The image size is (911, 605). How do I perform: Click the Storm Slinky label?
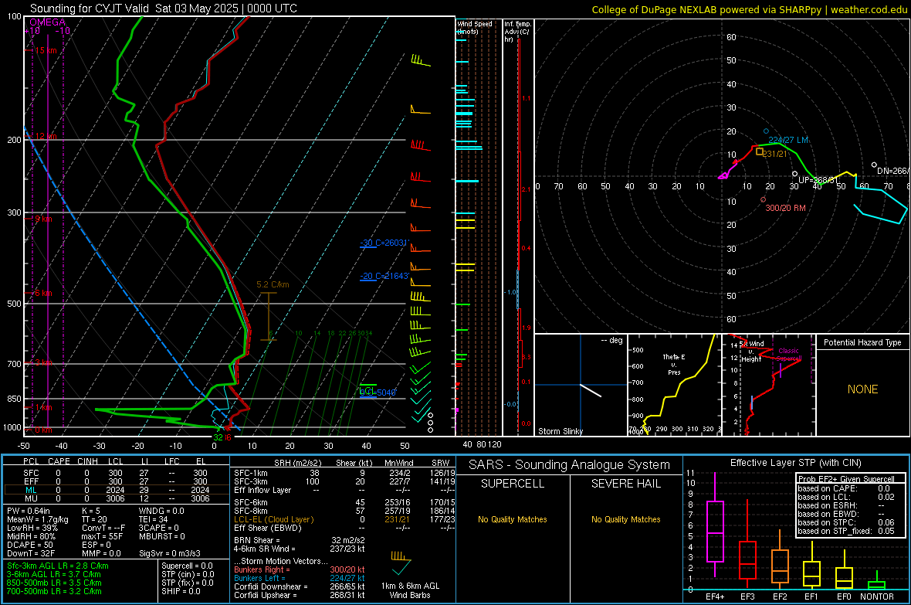point(560,431)
